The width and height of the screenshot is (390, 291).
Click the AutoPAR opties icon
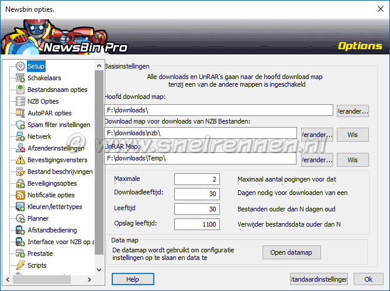coord(20,113)
